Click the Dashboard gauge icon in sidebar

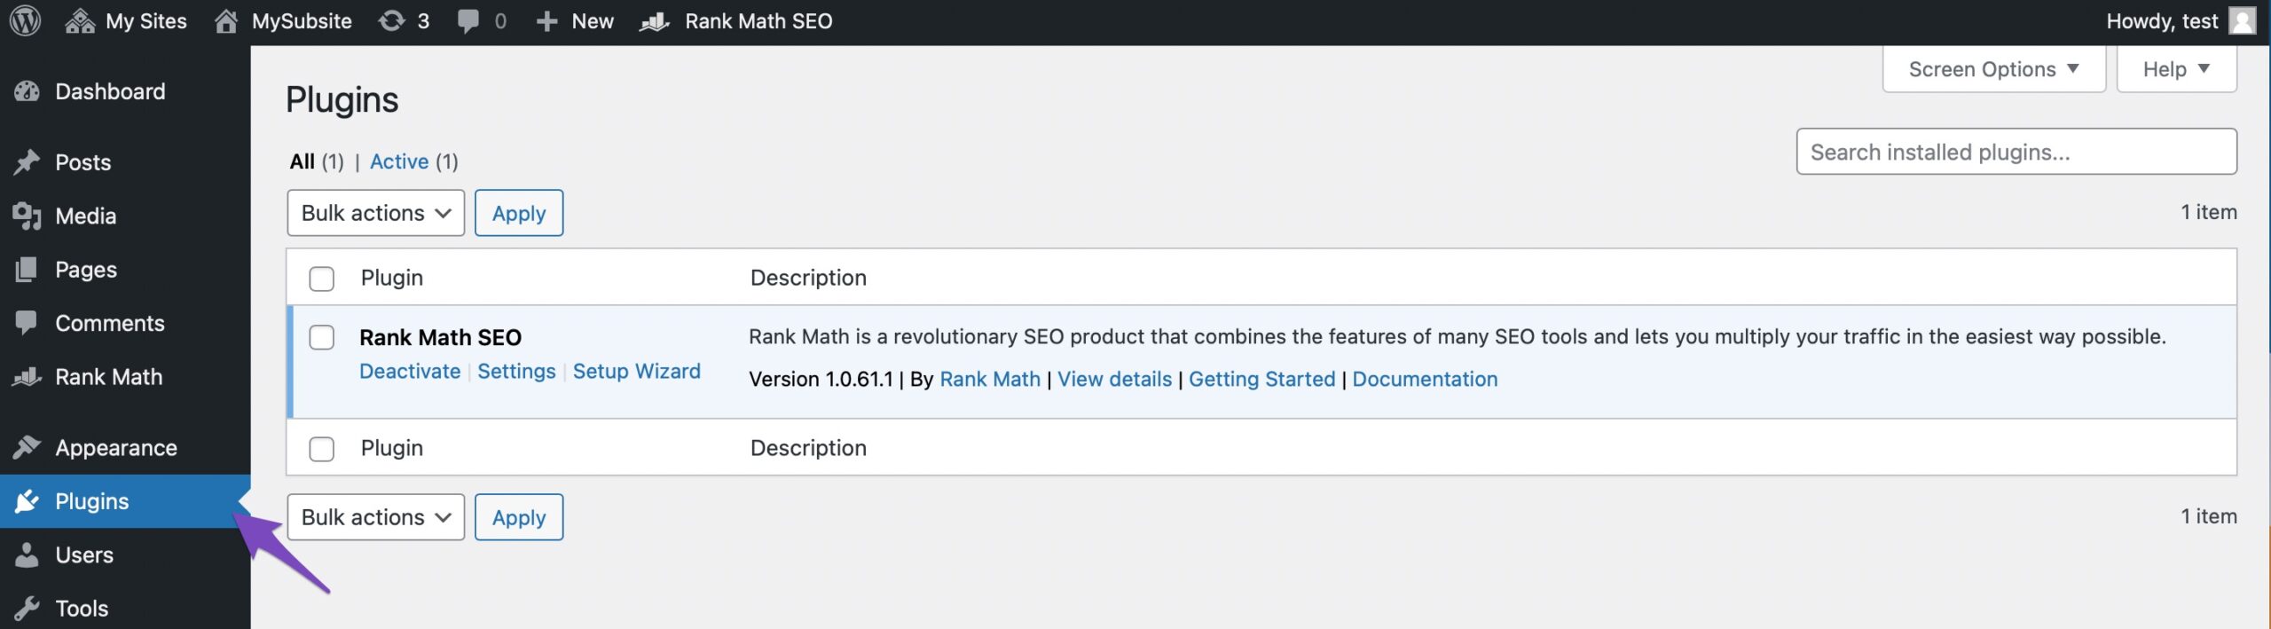coord(27,91)
